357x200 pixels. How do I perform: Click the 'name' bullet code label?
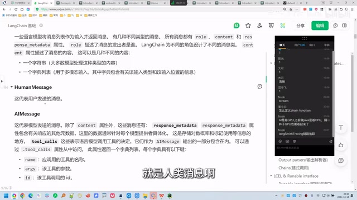click(30, 159)
